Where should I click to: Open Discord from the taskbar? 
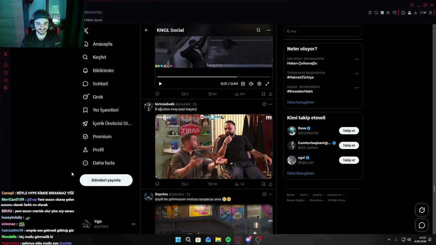248,240
